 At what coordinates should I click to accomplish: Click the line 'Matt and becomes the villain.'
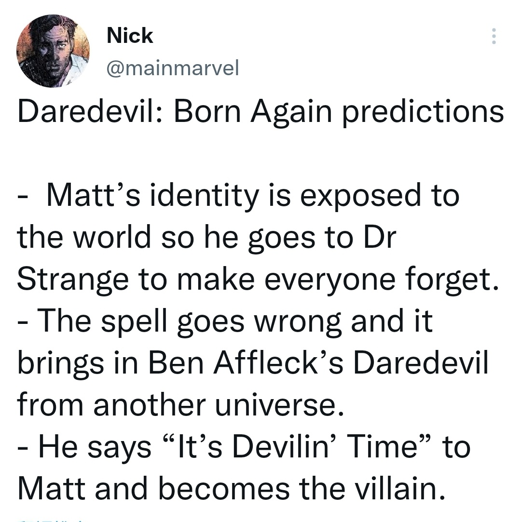point(231,489)
